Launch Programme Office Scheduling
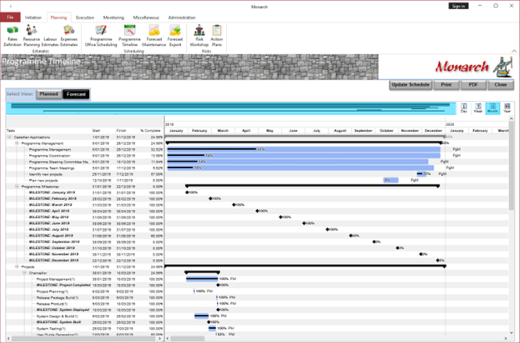520x343 pixels. [x=101, y=36]
